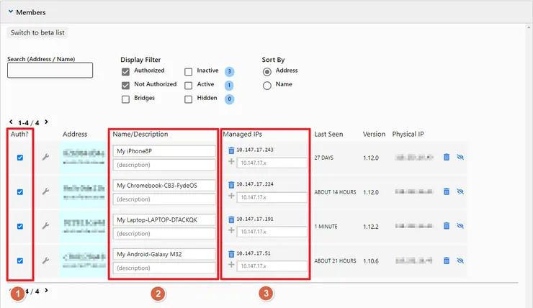
Task: Enable the Hidden display filter
Action: (x=188, y=99)
